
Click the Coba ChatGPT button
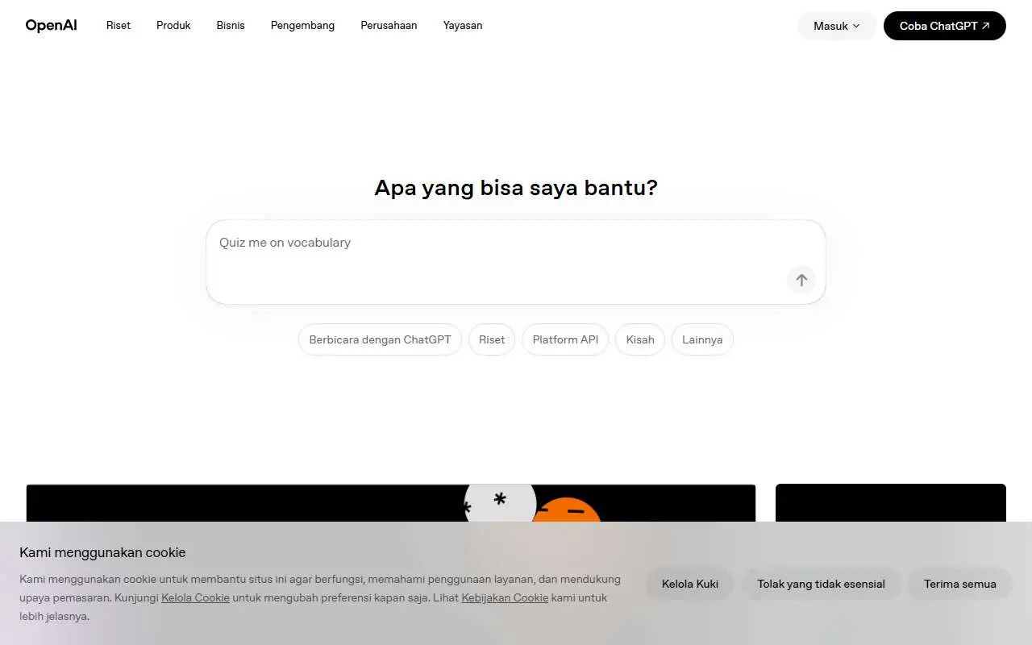click(x=945, y=26)
